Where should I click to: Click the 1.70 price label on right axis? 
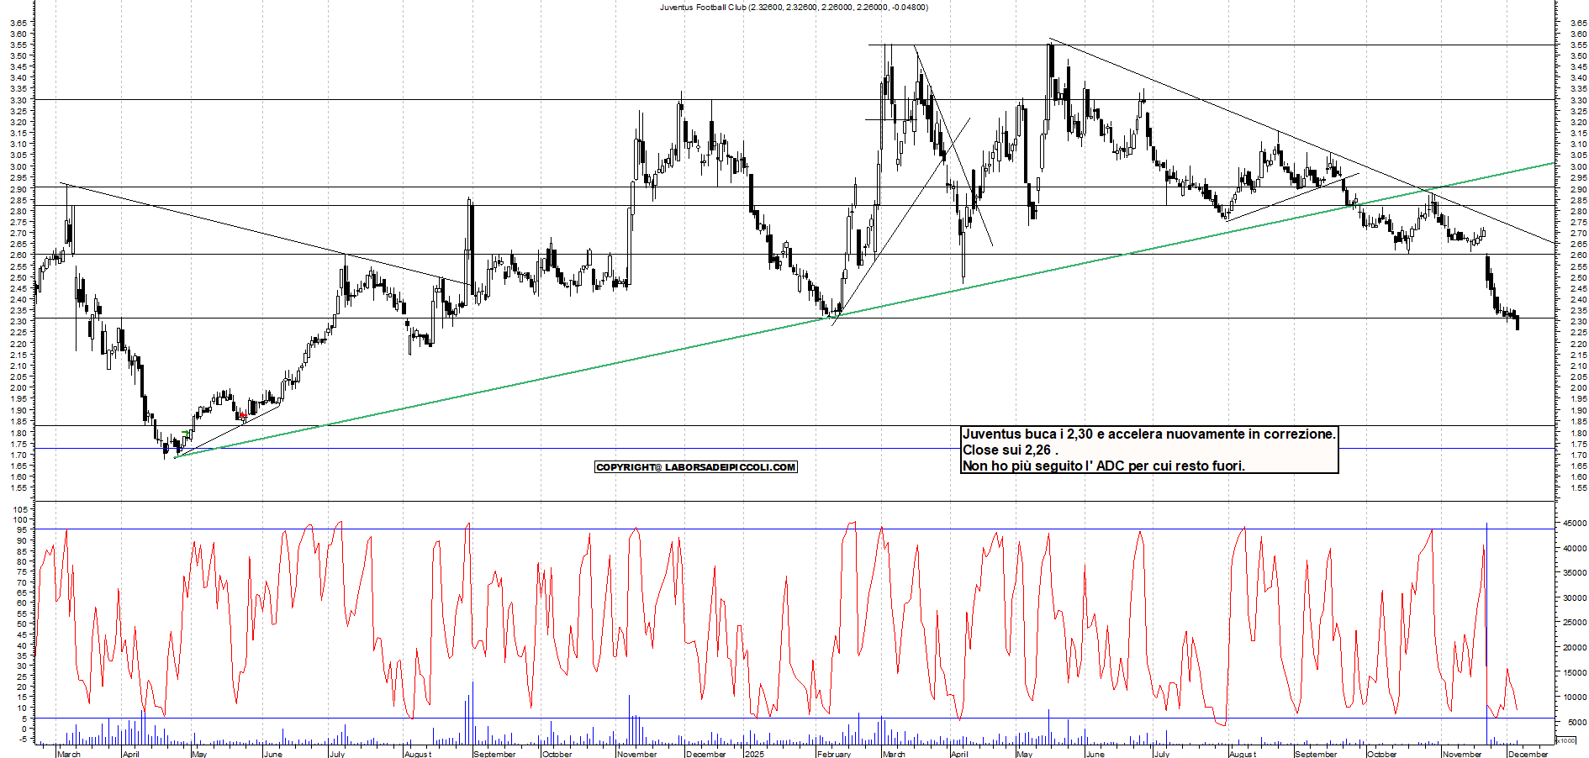click(1578, 455)
